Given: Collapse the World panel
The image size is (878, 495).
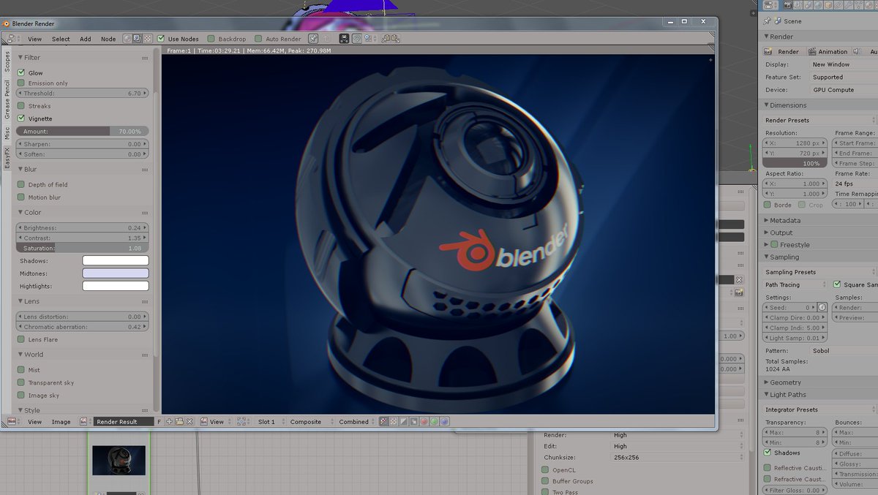Looking at the screenshot, I should (x=20, y=355).
